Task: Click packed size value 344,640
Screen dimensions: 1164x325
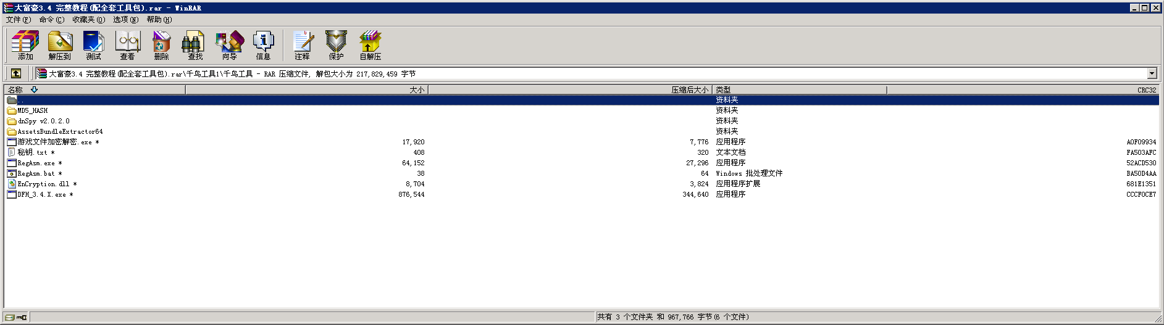Action: click(x=695, y=194)
